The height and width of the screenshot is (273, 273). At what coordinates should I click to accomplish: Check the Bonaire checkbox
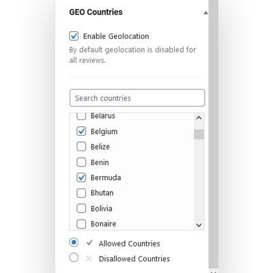tap(81, 224)
